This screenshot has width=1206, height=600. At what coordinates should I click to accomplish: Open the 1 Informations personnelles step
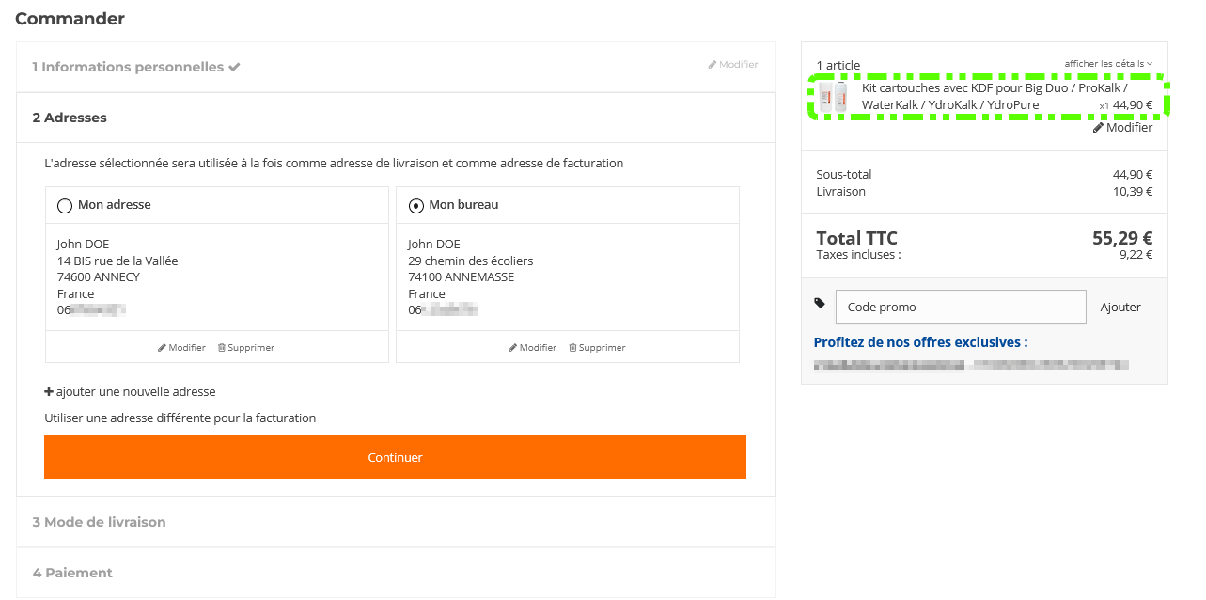(x=128, y=68)
